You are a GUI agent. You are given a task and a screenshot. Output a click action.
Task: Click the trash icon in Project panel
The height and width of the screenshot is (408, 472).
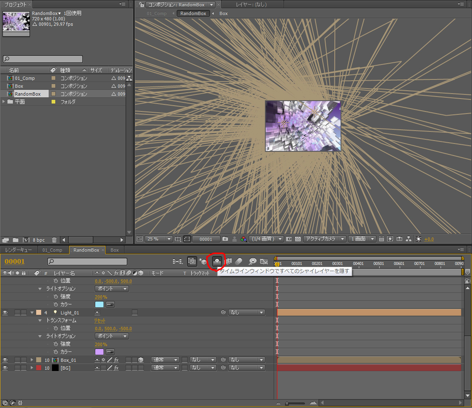(x=54, y=240)
